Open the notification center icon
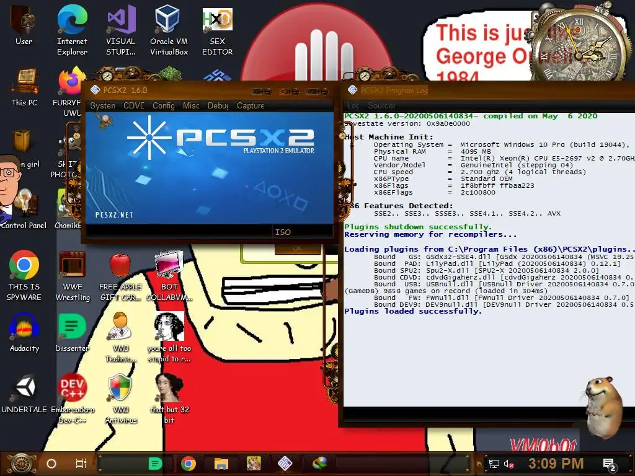The image size is (635, 476). 610,464
